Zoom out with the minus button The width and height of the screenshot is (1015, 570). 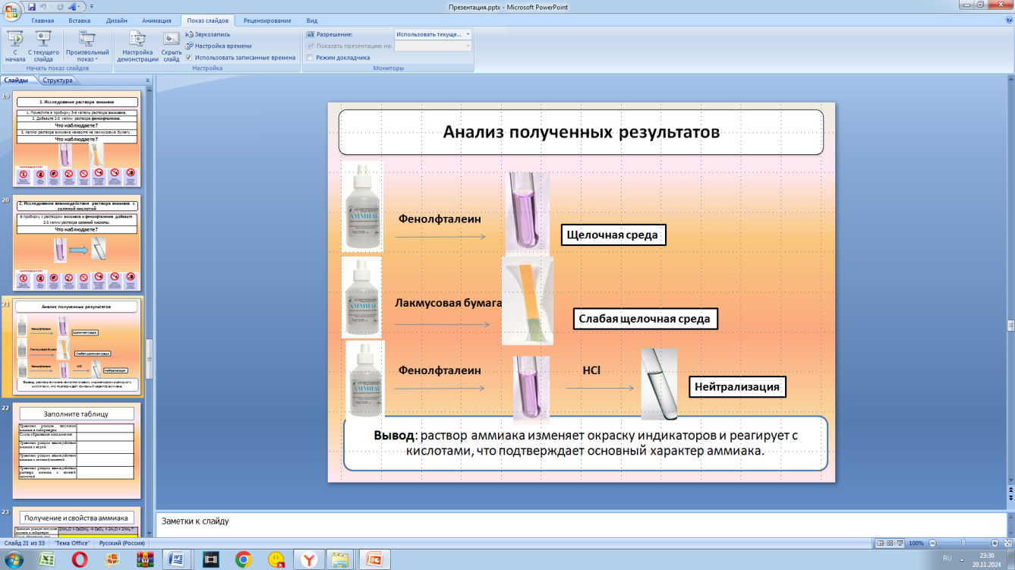tap(931, 543)
